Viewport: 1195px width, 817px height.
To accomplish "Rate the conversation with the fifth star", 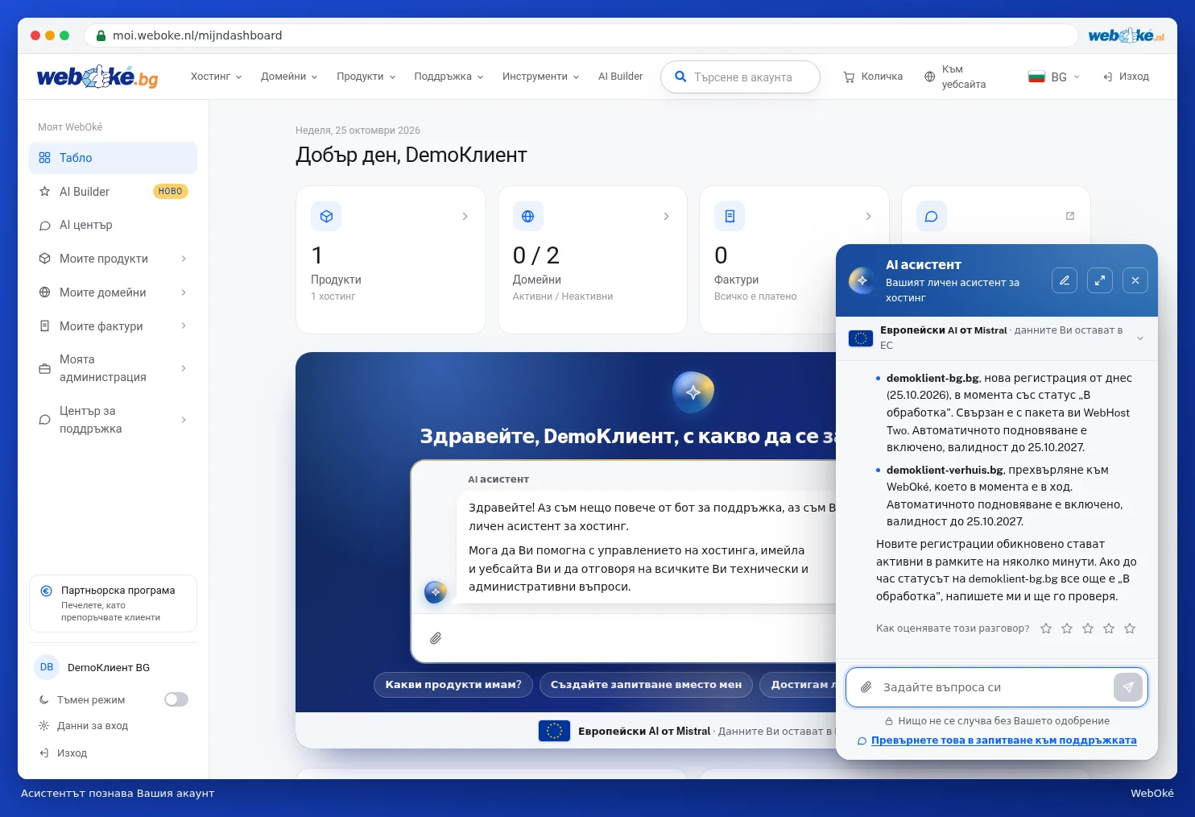I will pyautogui.click(x=1130, y=628).
